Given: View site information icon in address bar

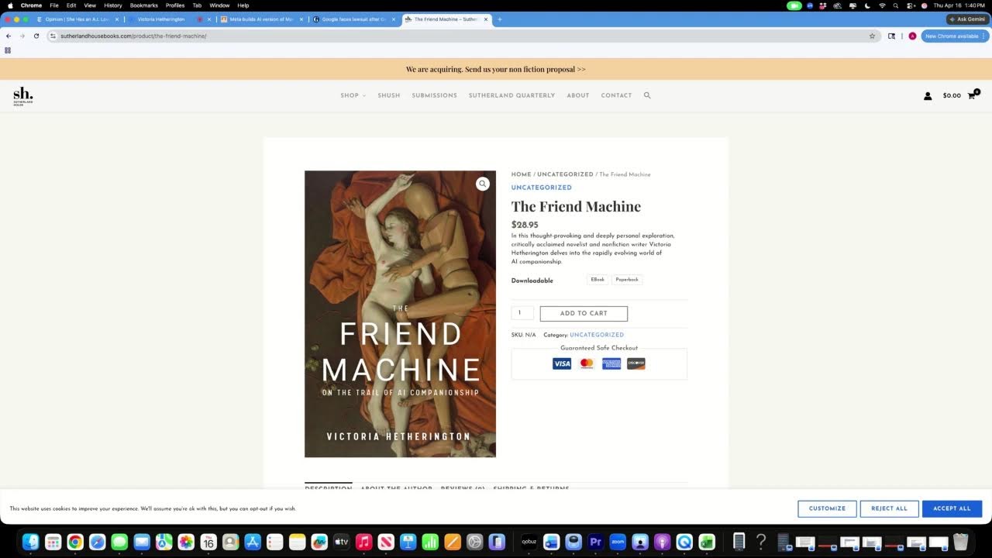Looking at the screenshot, I should coord(53,36).
